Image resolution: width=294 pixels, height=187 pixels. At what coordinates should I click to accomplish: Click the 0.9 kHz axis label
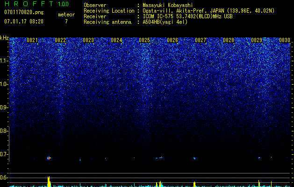click(x=4, y=108)
